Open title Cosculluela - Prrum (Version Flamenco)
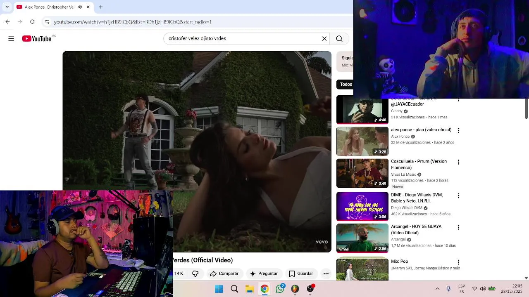Image resolution: width=529 pixels, height=297 pixels. coord(419,165)
